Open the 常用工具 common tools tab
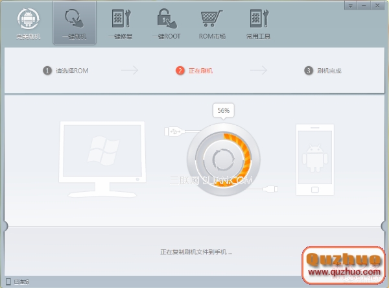 258,24
